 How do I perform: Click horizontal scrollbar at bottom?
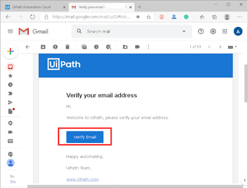[x=135, y=186]
